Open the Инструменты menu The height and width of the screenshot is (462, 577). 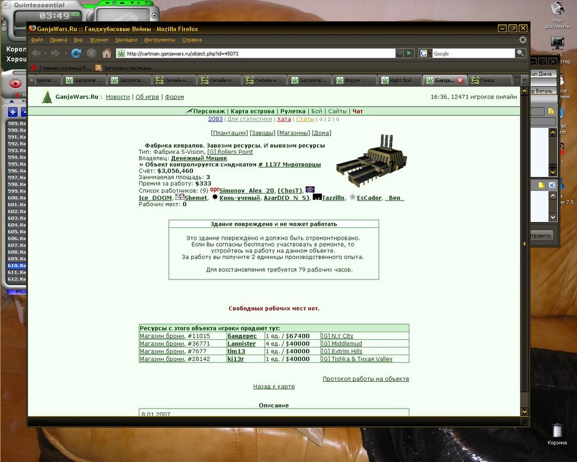pyautogui.click(x=159, y=40)
